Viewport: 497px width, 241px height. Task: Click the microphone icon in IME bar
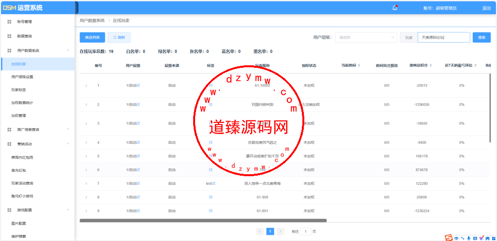pyautogui.click(x=468, y=238)
